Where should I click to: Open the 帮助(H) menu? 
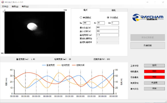coord(25,7)
